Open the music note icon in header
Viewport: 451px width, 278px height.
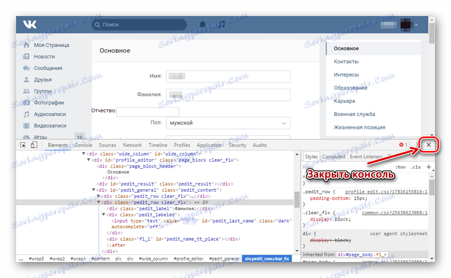221,25
